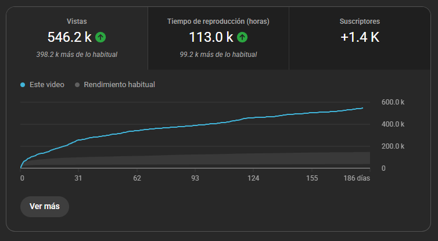The height and width of the screenshot is (241, 438).
Task: Click the green up arrow beside 546.2 k
Action: [x=100, y=37]
